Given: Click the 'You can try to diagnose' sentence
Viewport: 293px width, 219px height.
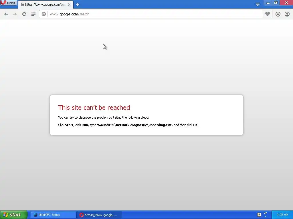Looking at the screenshot, I should click(104, 117).
